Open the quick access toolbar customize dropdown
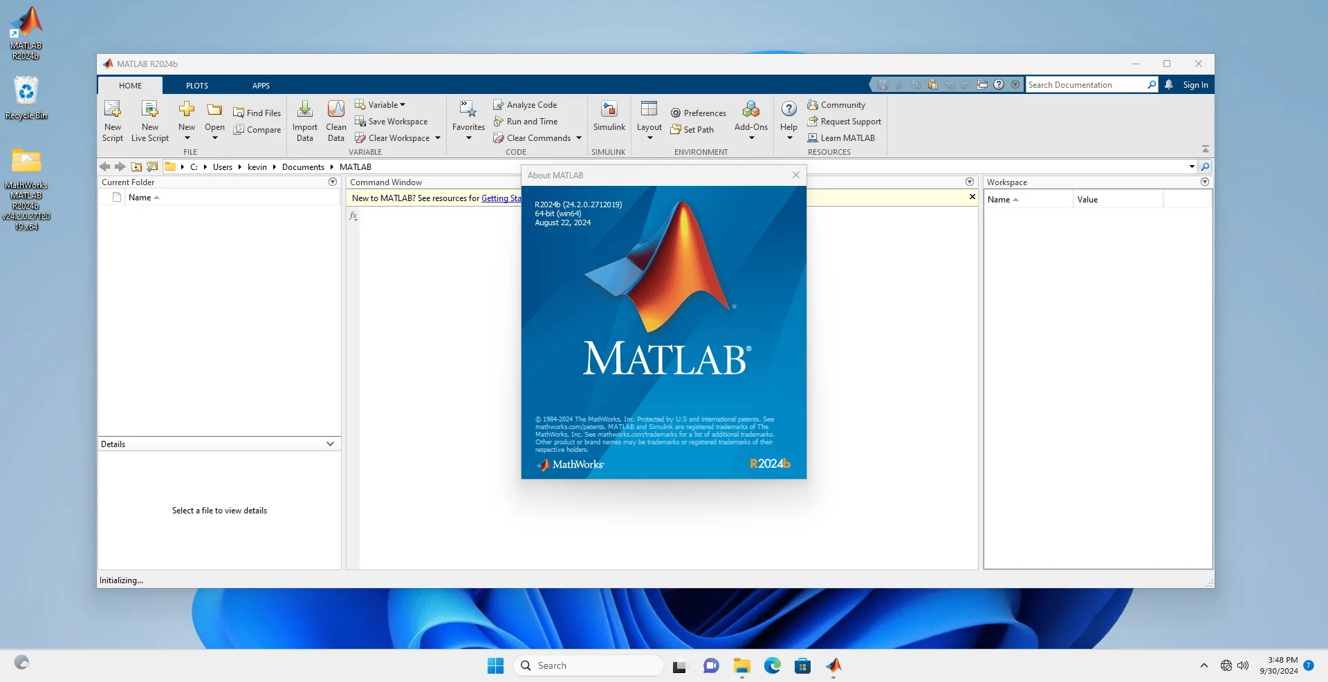 tap(1015, 84)
